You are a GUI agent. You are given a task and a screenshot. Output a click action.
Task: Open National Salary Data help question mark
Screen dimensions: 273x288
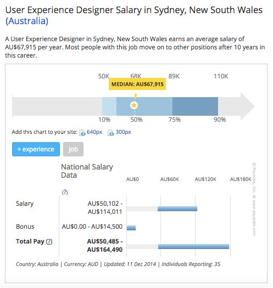(65, 193)
